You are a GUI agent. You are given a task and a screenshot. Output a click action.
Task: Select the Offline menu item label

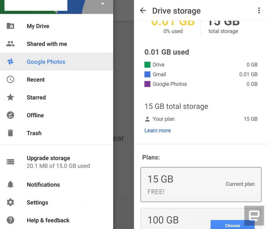click(35, 115)
